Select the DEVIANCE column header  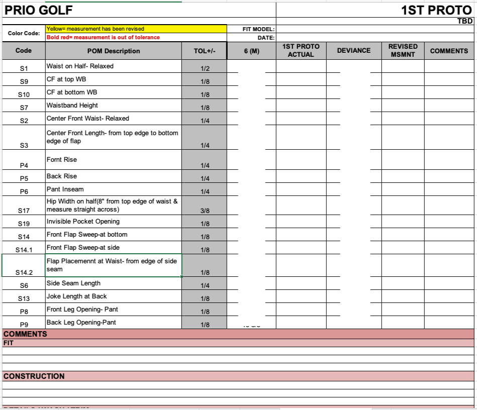coord(353,51)
